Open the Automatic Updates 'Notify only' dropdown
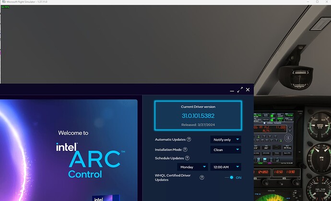 point(225,140)
